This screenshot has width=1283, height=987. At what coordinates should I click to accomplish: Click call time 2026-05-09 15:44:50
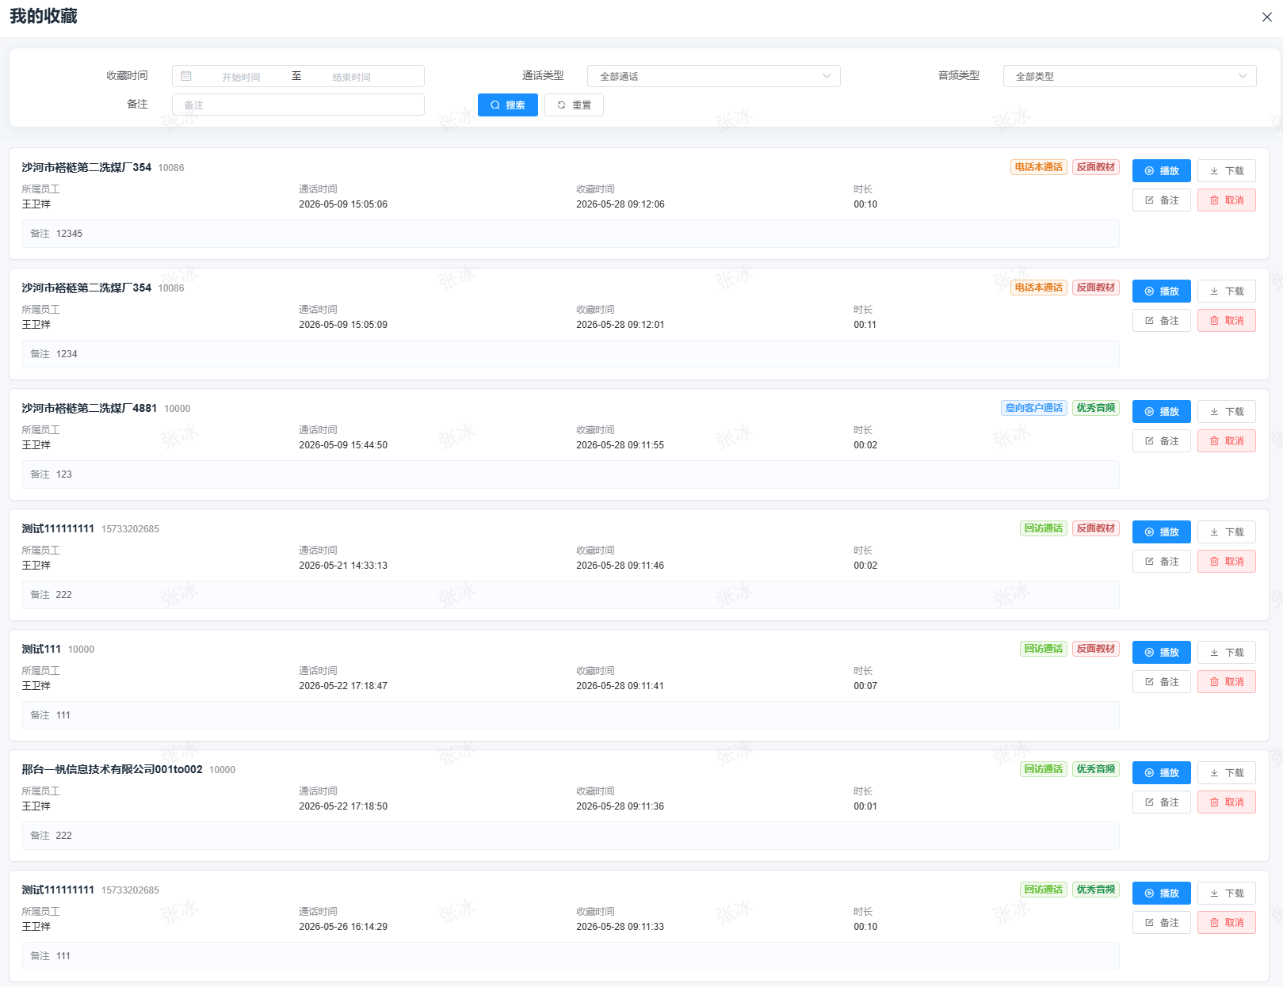343,445
